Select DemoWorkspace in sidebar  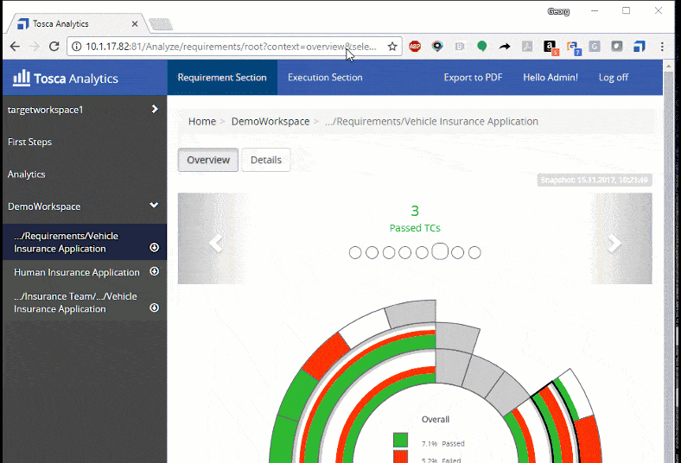(x=44, y=206)
